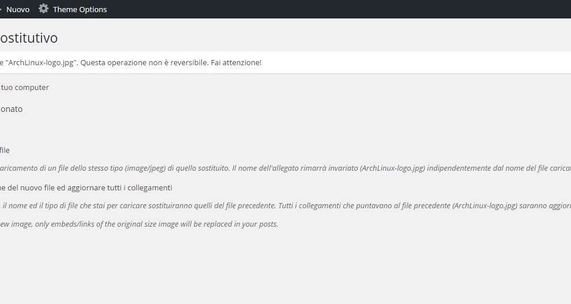571x304 pixels.
Task: Click the page heading ending "ostitutivo"
Action: 29,38
